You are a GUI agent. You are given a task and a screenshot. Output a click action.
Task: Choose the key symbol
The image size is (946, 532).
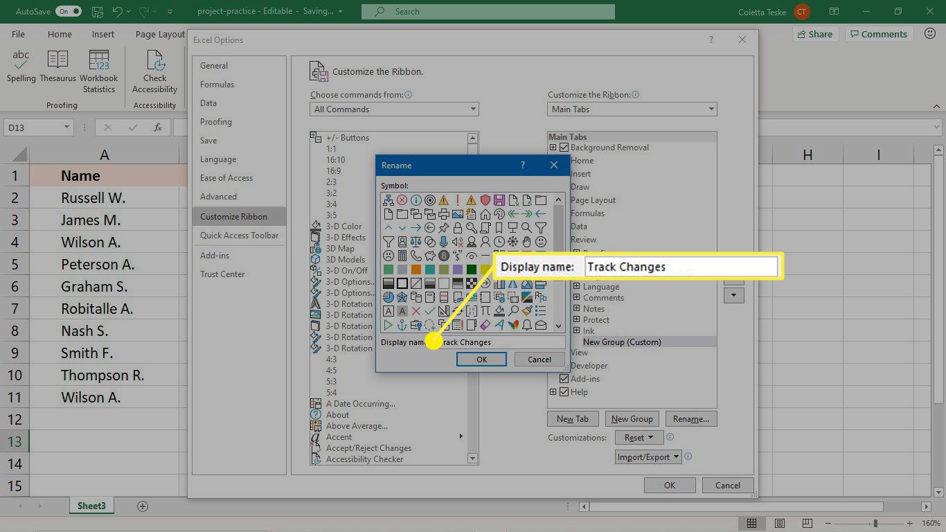472,228
